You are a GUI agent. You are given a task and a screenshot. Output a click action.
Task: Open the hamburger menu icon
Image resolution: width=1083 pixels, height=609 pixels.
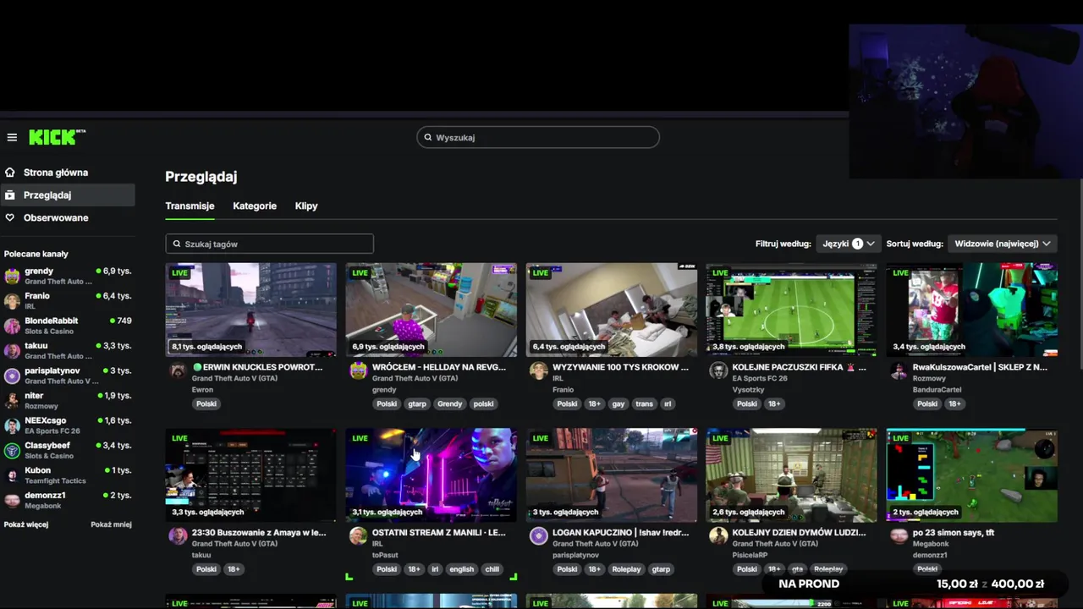pyautogui.click(x=12, y=137)
